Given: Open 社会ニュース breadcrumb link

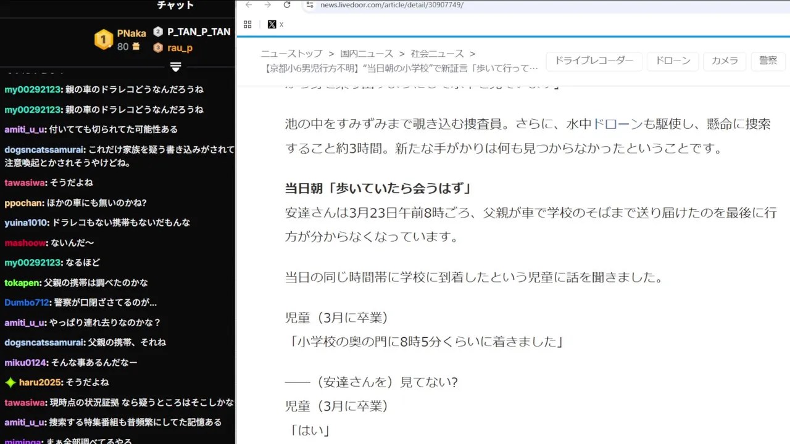Looking at the screenshot, I should click(438, 54).
